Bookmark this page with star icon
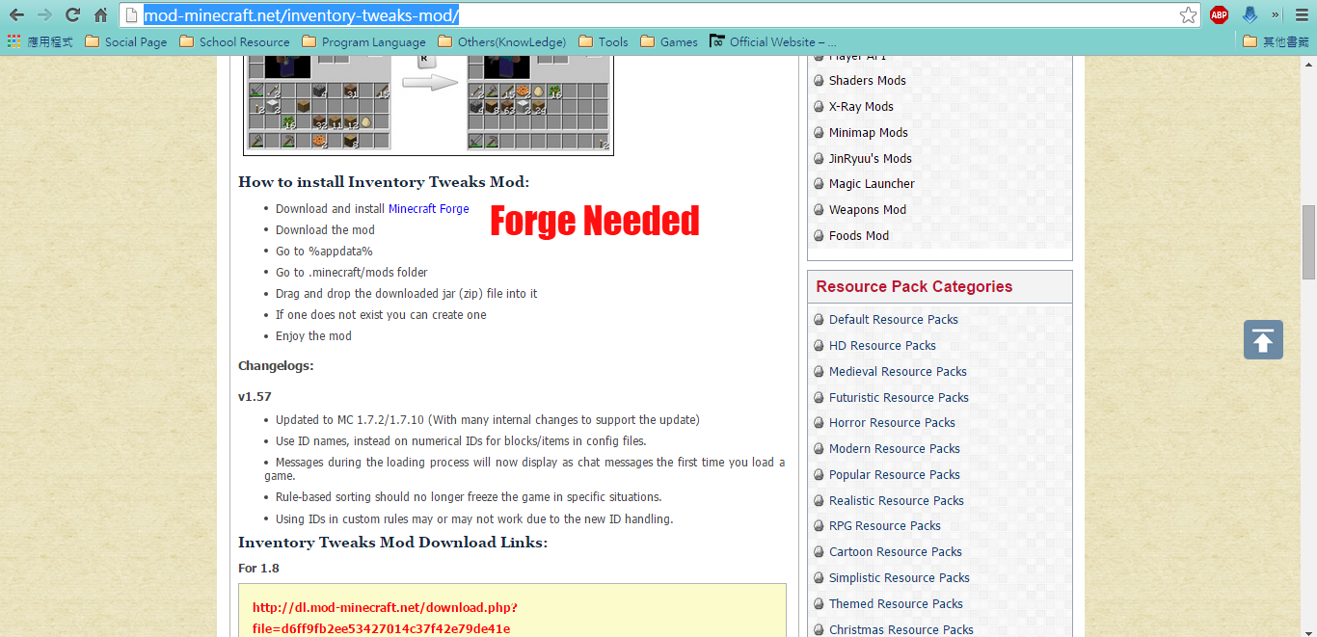Viewport: 1317px width, 637px height. pyautogui.click(x=1188, y=15)
